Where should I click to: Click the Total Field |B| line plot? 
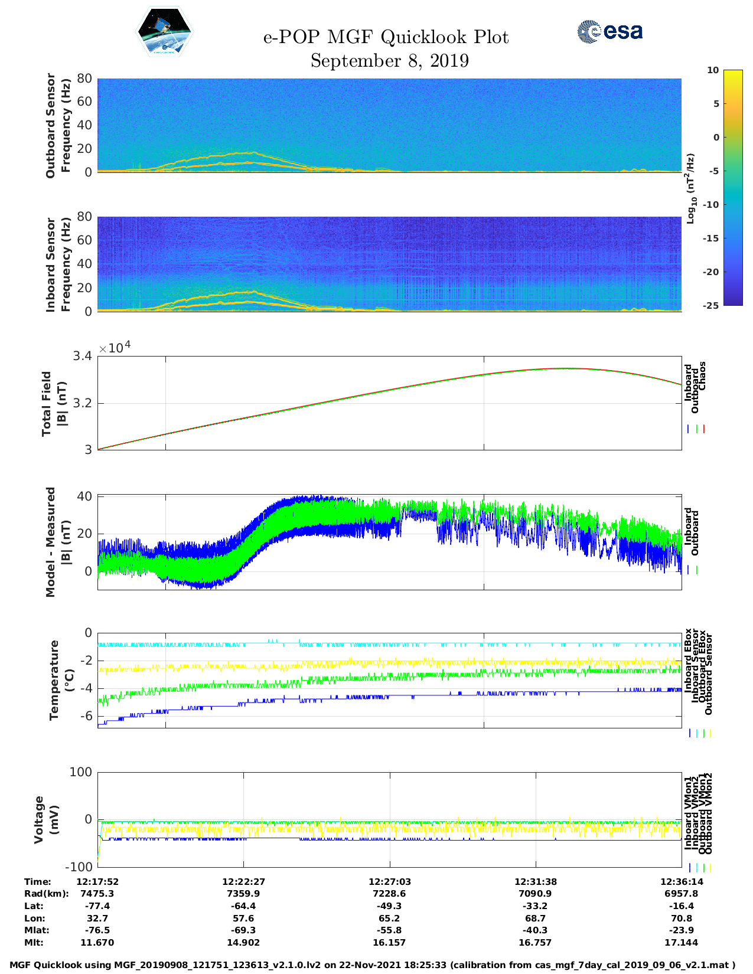pyautogui.click(x=389, y=403)
